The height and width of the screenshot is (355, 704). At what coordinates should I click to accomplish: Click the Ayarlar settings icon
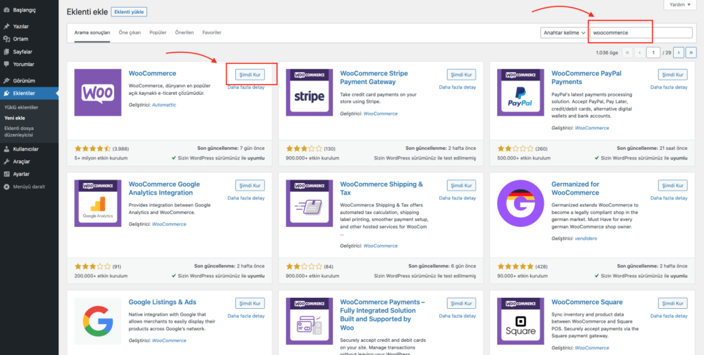[6, 174]
